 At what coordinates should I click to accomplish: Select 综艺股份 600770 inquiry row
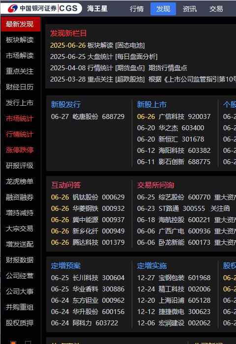click(186, 197)
